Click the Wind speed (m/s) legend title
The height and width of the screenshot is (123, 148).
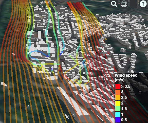[126, 77]
